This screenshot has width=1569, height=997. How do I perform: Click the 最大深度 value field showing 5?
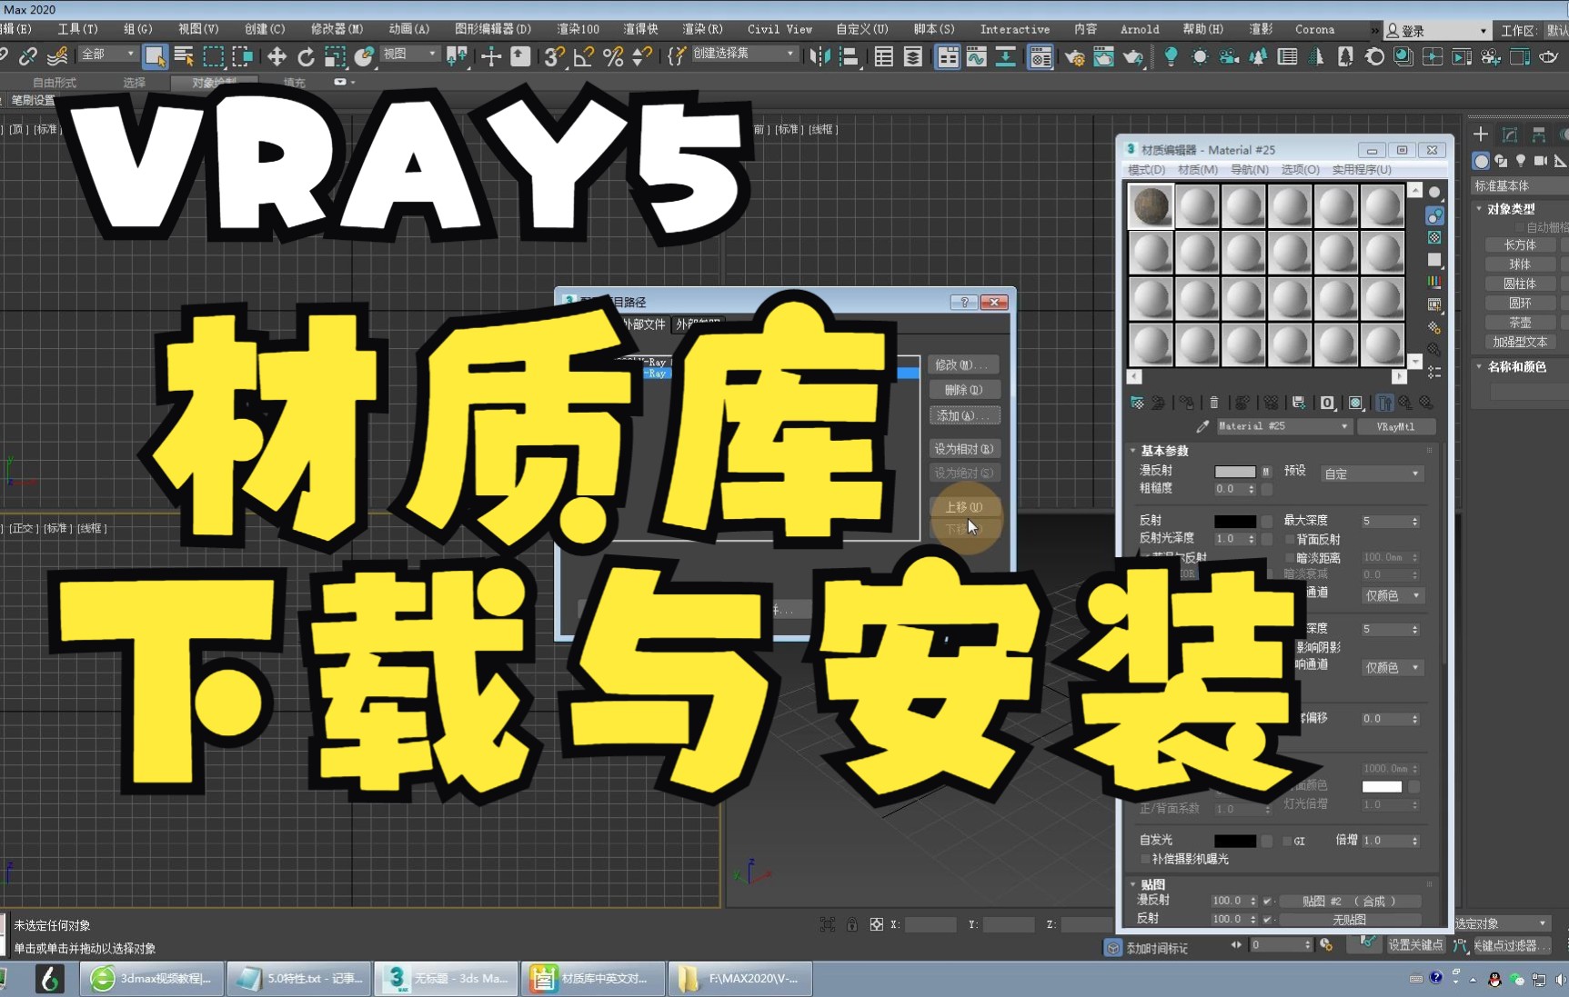tap(1390, 521)
